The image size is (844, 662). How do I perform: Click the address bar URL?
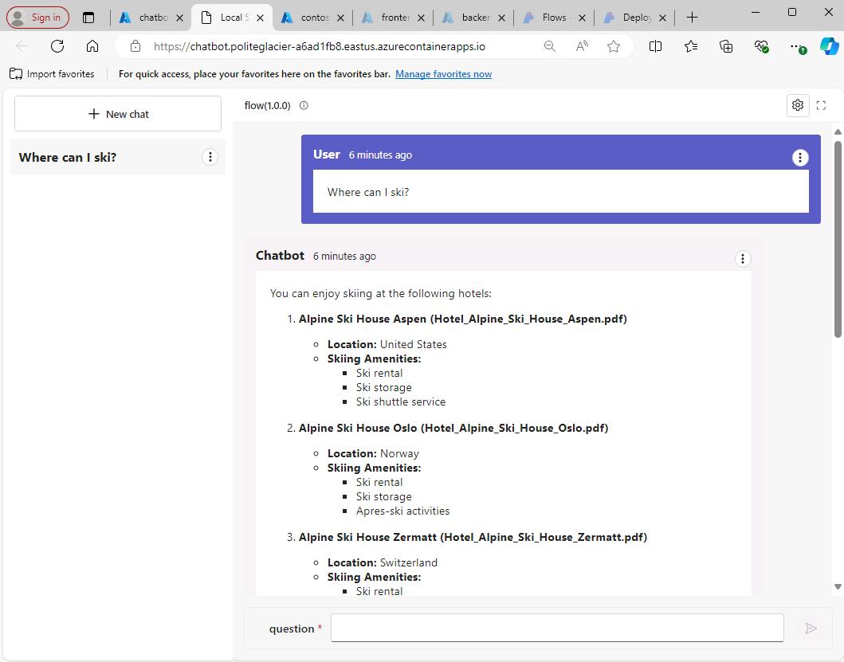pyautogui.click(x=320, y=47)
